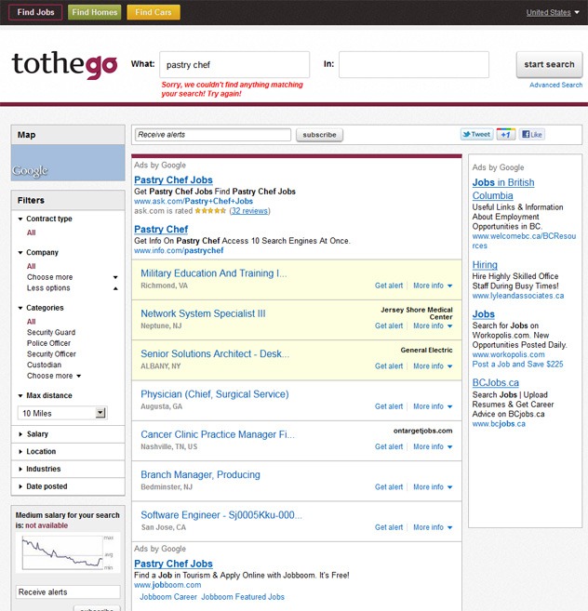Open the Pastry Chef info.com ad

pos(161,229)
